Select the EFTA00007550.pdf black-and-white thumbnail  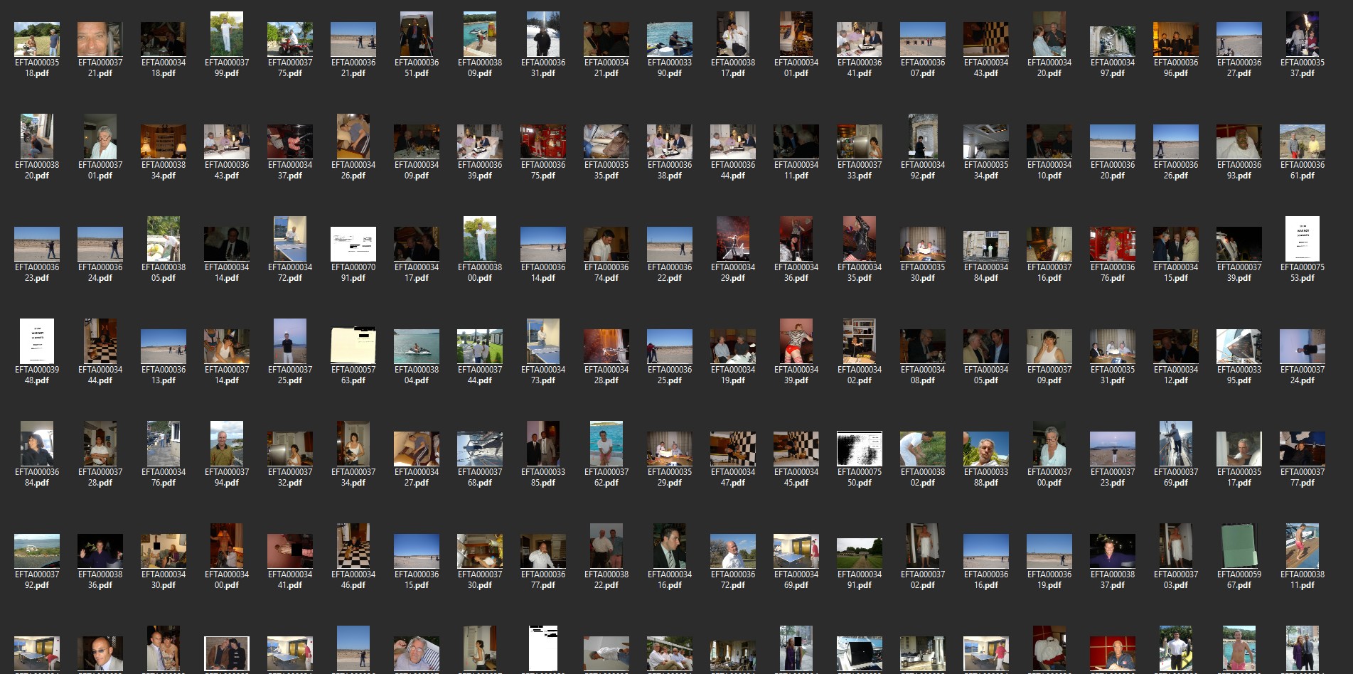coord(860,449)
